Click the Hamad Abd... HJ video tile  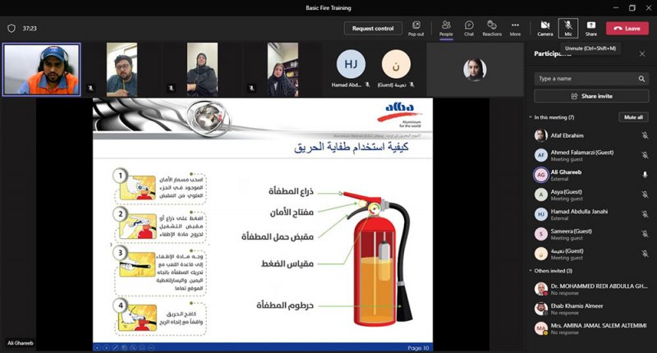point(351,70)
